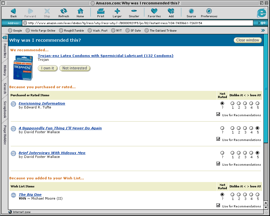Screen dimensions: 270x216
Task: Reload page with Refresh icon
Action: pyautogui.click(x=63, y=11)
